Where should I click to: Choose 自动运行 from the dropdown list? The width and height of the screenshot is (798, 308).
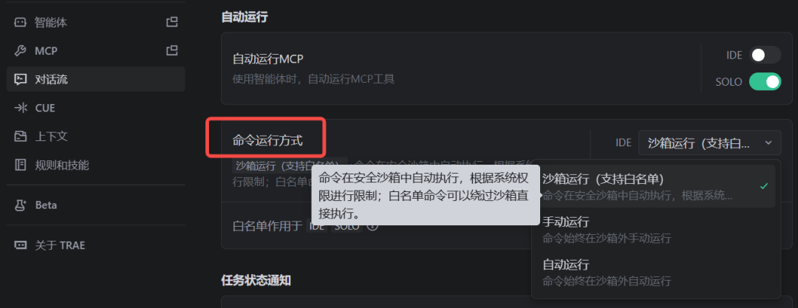tap(653, 273)
